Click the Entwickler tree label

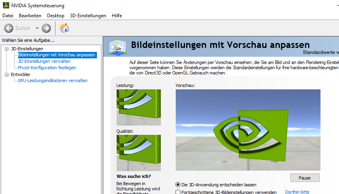click(x=21, y=74)
